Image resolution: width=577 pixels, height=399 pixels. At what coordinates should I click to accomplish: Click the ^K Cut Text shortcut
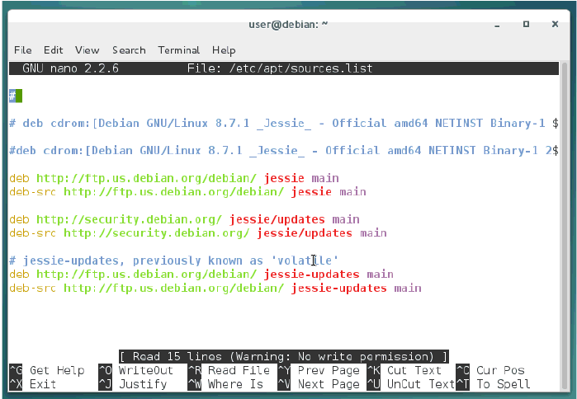[x=404, y=370]
